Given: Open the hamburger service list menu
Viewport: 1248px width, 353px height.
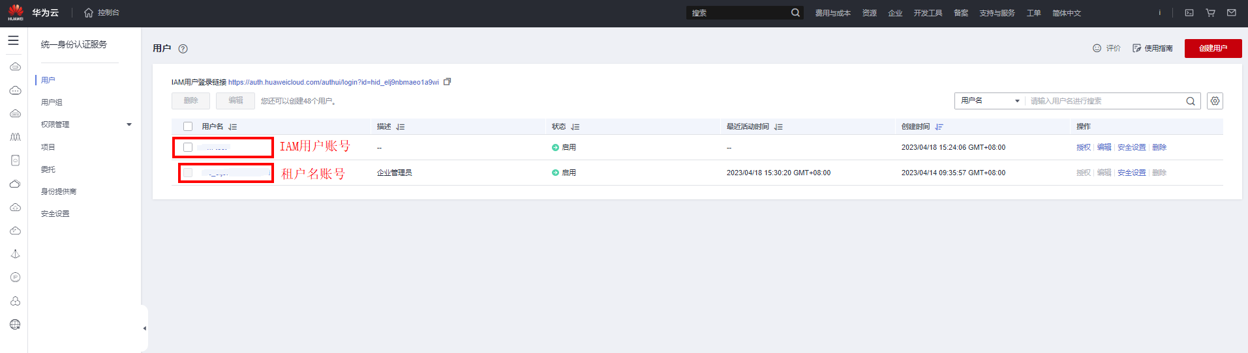Looking at the screenshot, I should coord(13,40).
